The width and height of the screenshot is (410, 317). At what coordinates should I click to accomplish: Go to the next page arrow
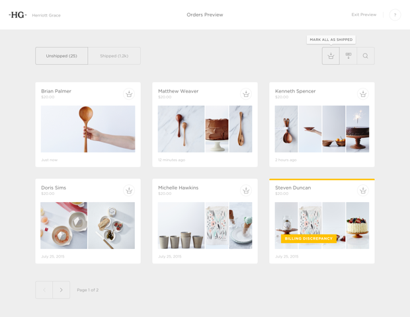point(61,290)
